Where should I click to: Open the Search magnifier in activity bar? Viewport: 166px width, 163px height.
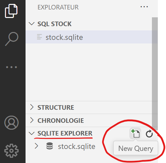tap(12, 39)
